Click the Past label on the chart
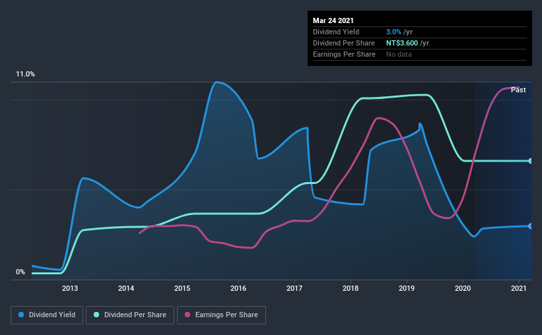Viewport: 542px width, 335px height. [x=518, y=90]
